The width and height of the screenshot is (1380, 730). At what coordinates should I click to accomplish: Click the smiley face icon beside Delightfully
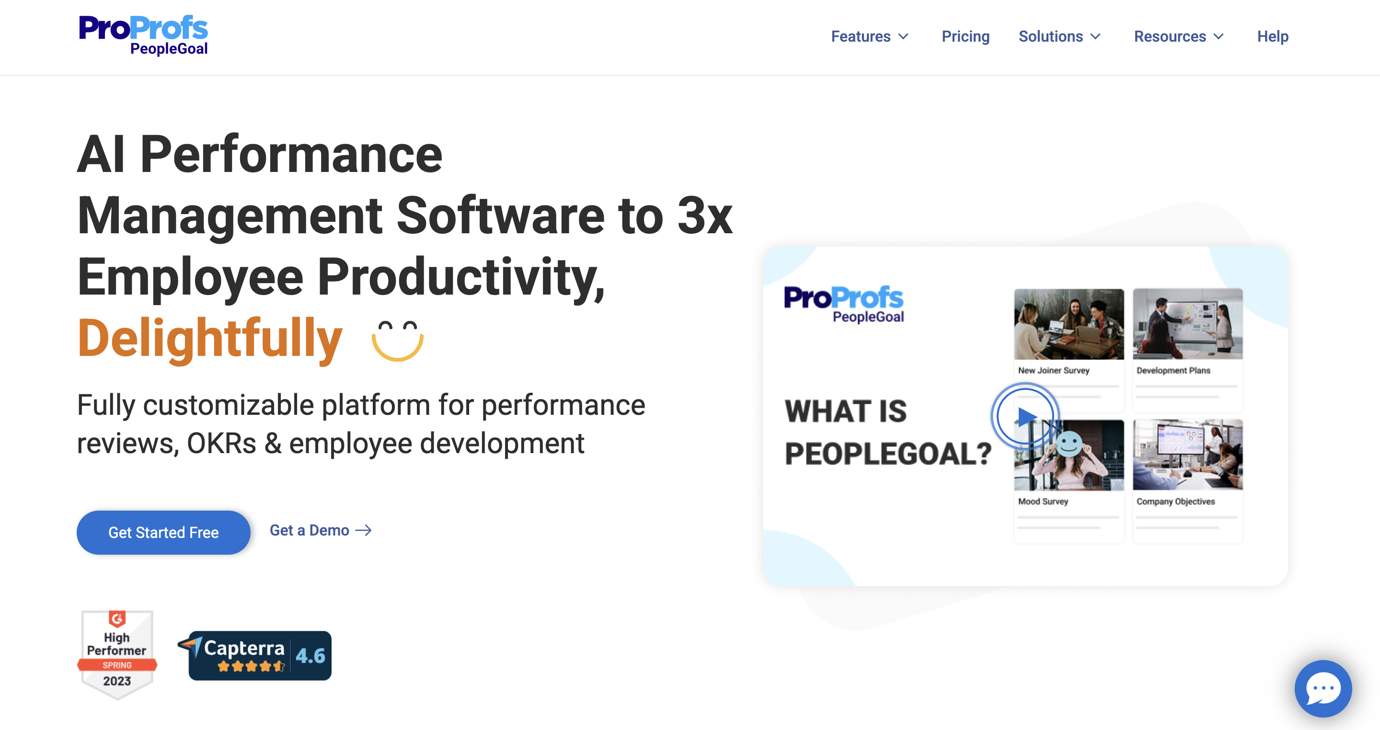pyautogui.click(x=398, y=341)
